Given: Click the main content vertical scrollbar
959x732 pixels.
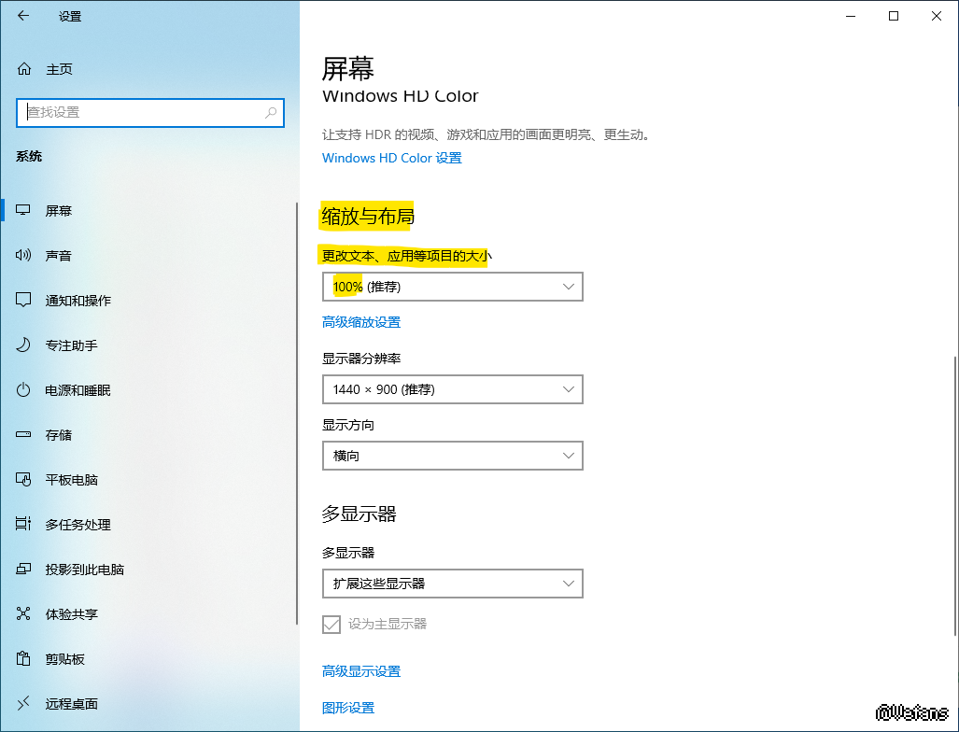Looking at the screenshot, I should point(954,496).
